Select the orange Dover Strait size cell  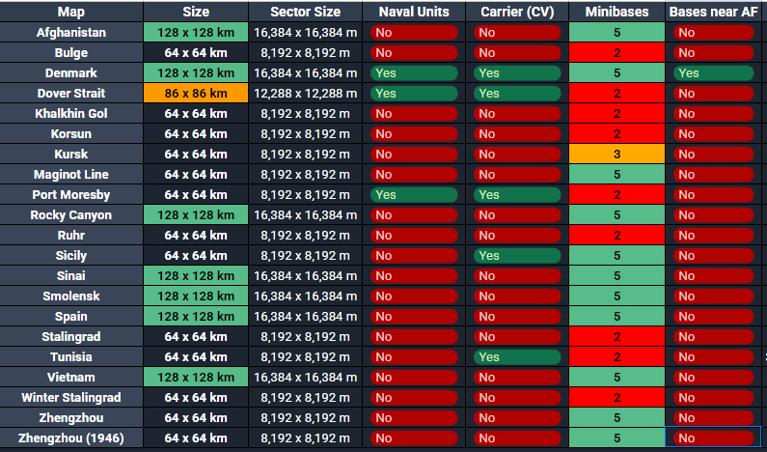pos(196,94)
